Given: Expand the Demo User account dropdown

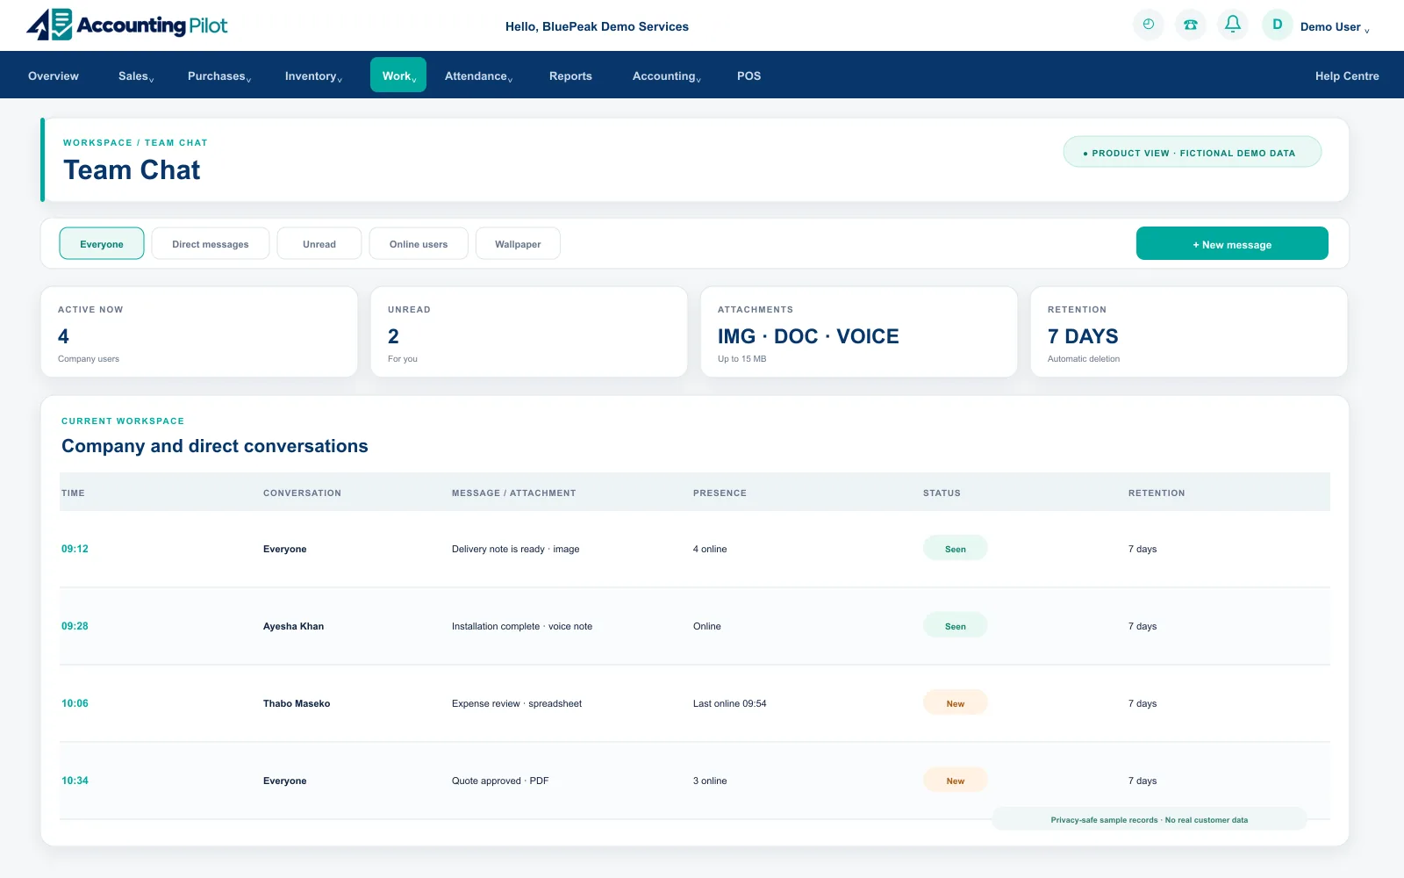Looking at the screenshot, I should (1335, 27).
